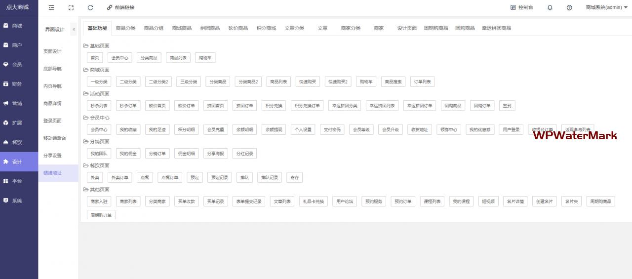
Task: Click the refresh page icon
Action: tap(90, 7)
